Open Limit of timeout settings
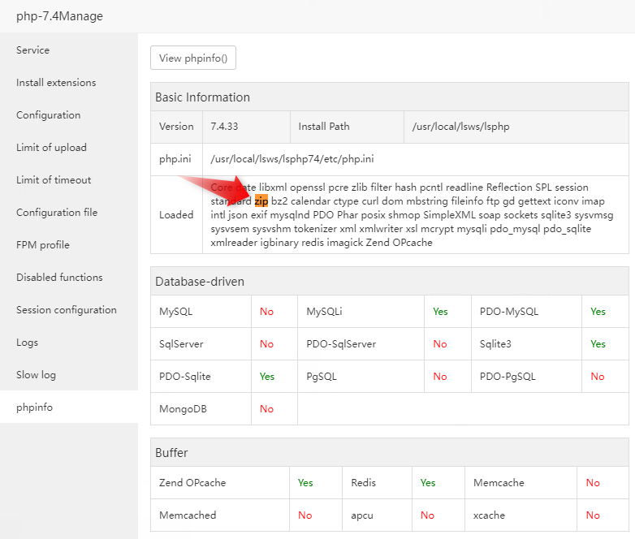The image size is (635, 539). coord(54,180)
